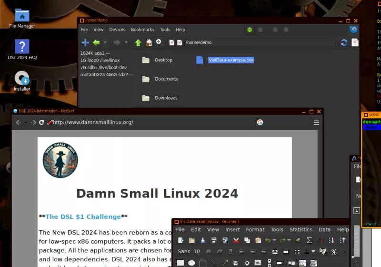The height and width of the screenshot is (267, 381).
Task: Open the Forward history dropdown in file manager
Action: pos(126,42)
